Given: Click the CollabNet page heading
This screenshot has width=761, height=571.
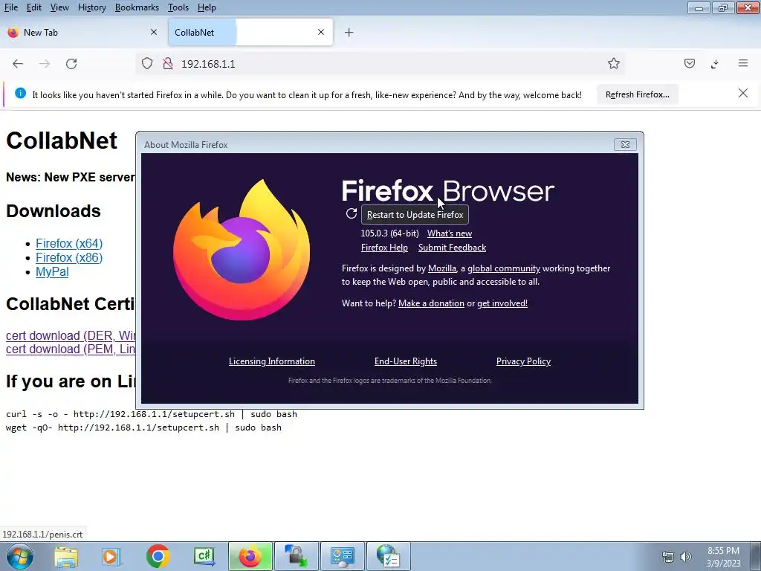Looking at the screenshot, I should pyautogui.click(x=62, y=141).
